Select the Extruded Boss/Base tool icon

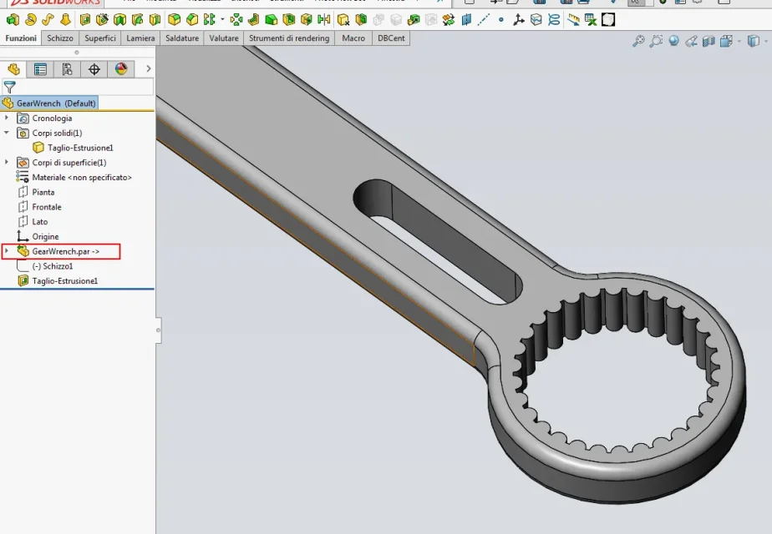tap(13, 20)
